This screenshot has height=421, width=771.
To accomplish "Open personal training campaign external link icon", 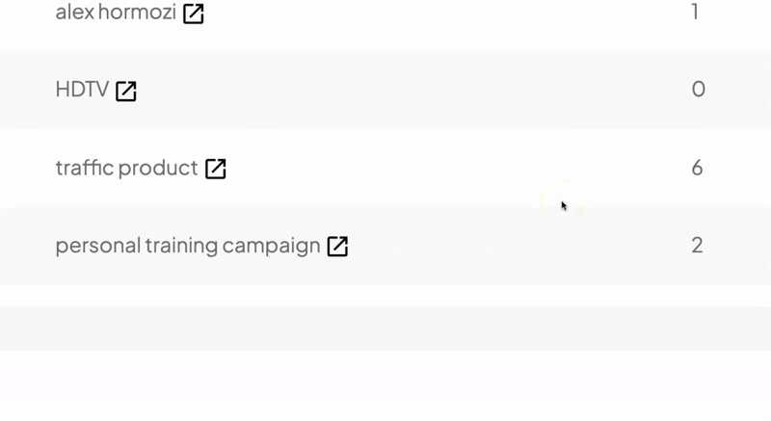I will click(x=338, y=247).
